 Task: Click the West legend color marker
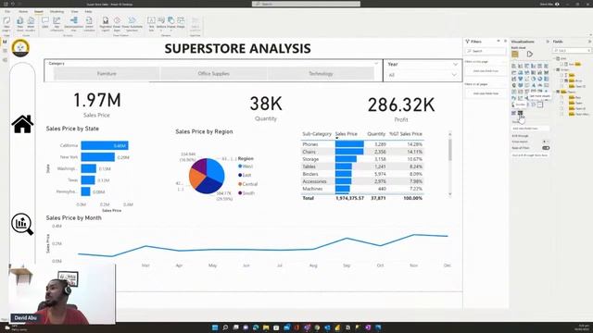(x=240, y=166)
